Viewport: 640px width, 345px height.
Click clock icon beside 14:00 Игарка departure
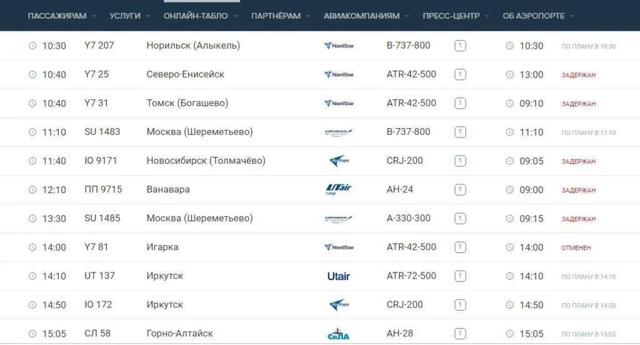click(x=32, y=247)
